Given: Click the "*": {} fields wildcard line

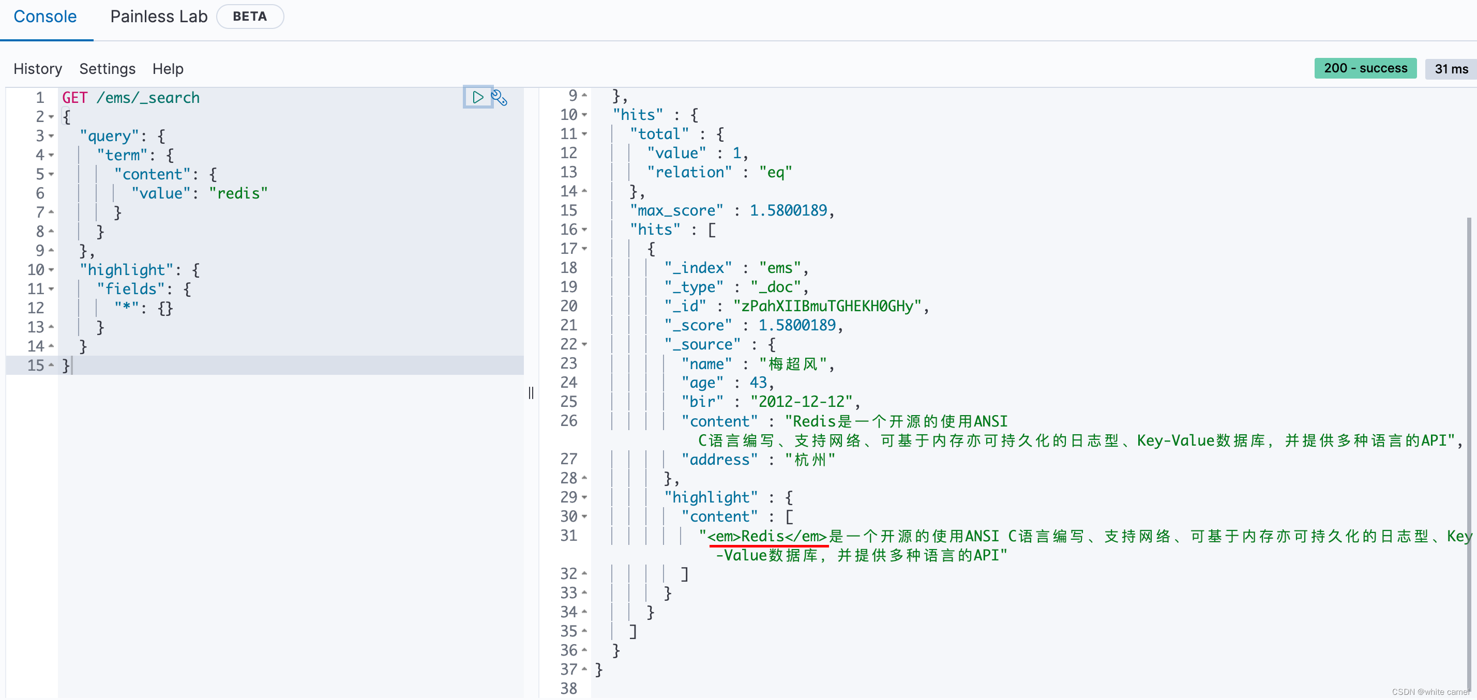Looking at the screenshot, I should click(x=143, y=309).
